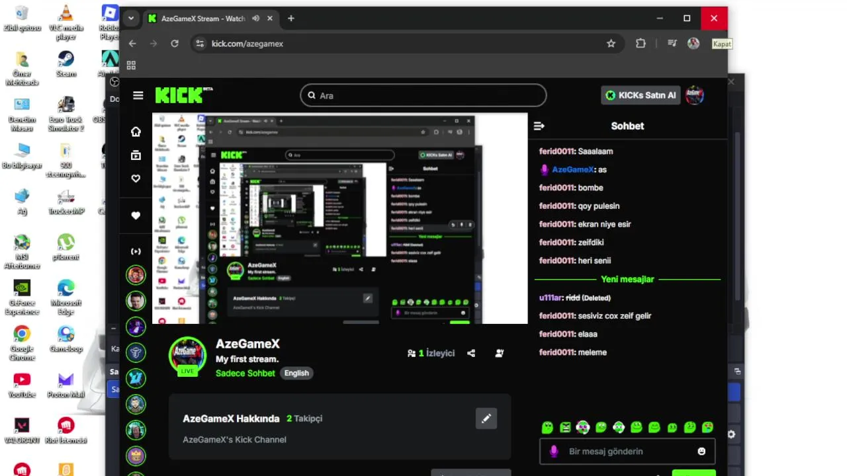Reload the kick.com page
The image size is (847, 476).
175,44
